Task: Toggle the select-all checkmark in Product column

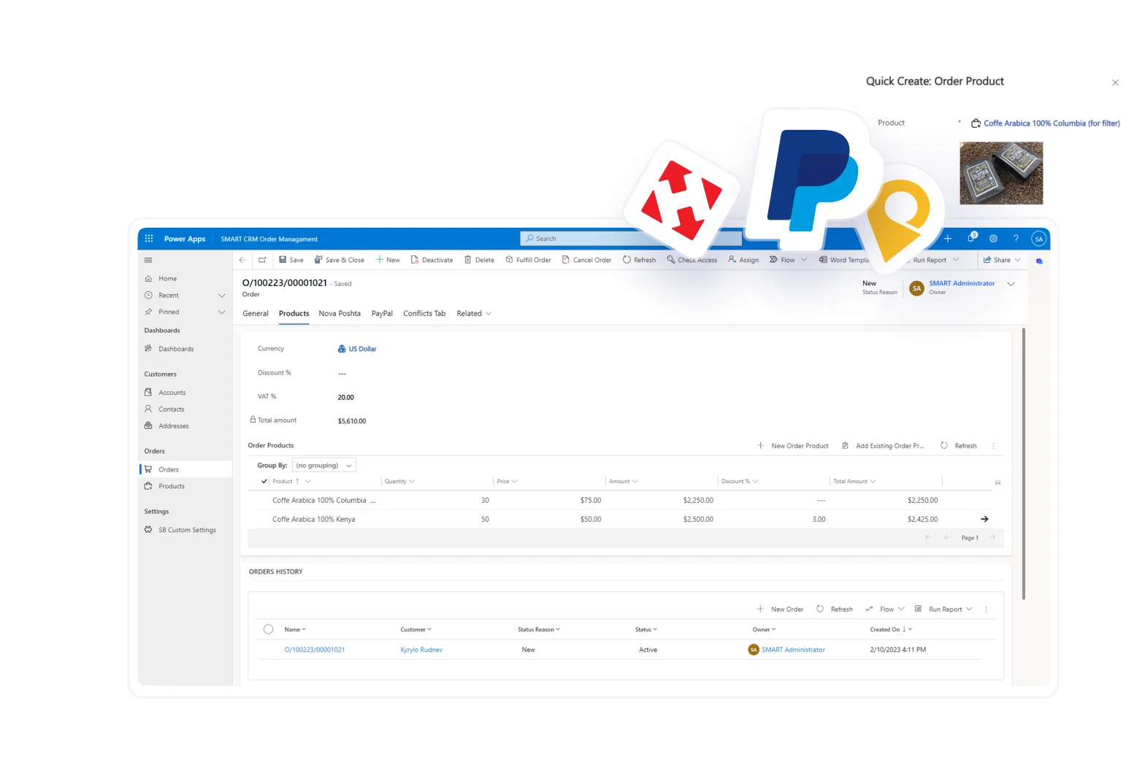Action: pos(264,482)
